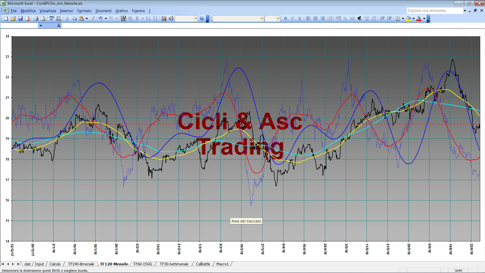Switch to the dati sheet tab
The height and width of the screenshot is (273, 485).
point(27,264)
